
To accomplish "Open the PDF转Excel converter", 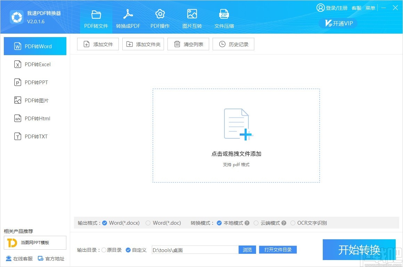I will click(x=35, y=64).
